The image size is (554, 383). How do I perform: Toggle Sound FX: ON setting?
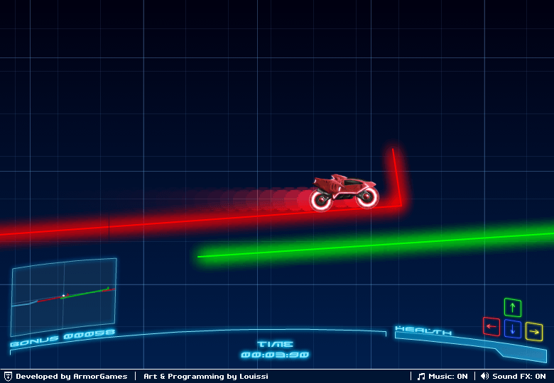click(x=513, y=377)
